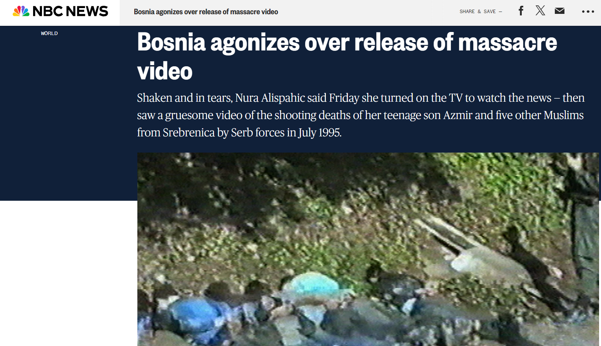Click subheading line starting "saw a gruesome video"
The height and width of the screenshot is (346, 601).
pyautogui.click(x=360, y=115)
